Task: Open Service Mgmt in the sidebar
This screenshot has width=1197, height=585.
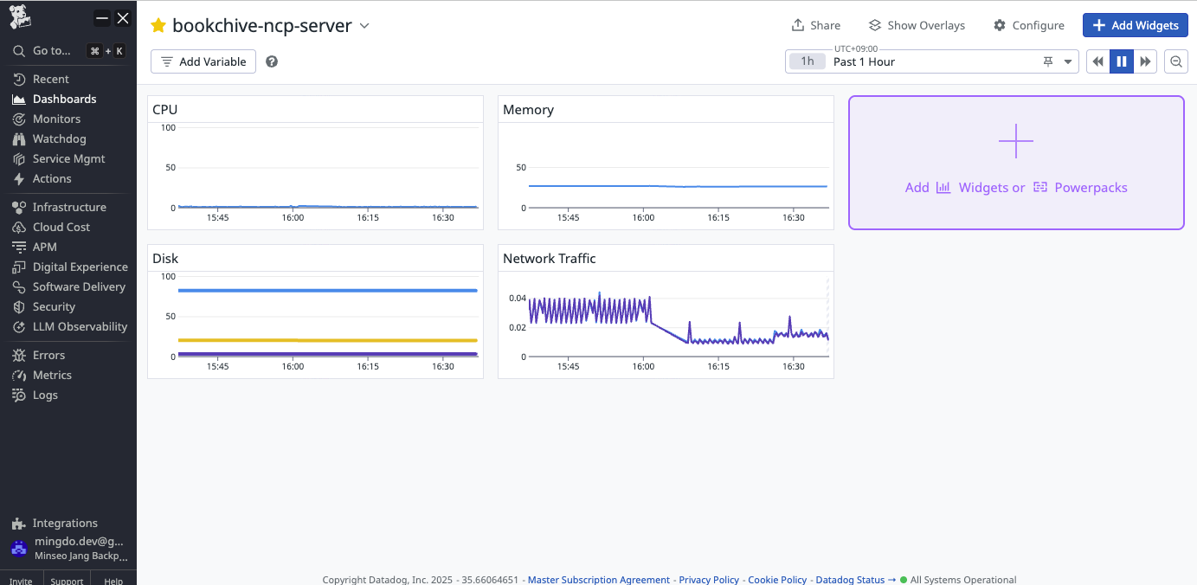Action: coord(68,158)
